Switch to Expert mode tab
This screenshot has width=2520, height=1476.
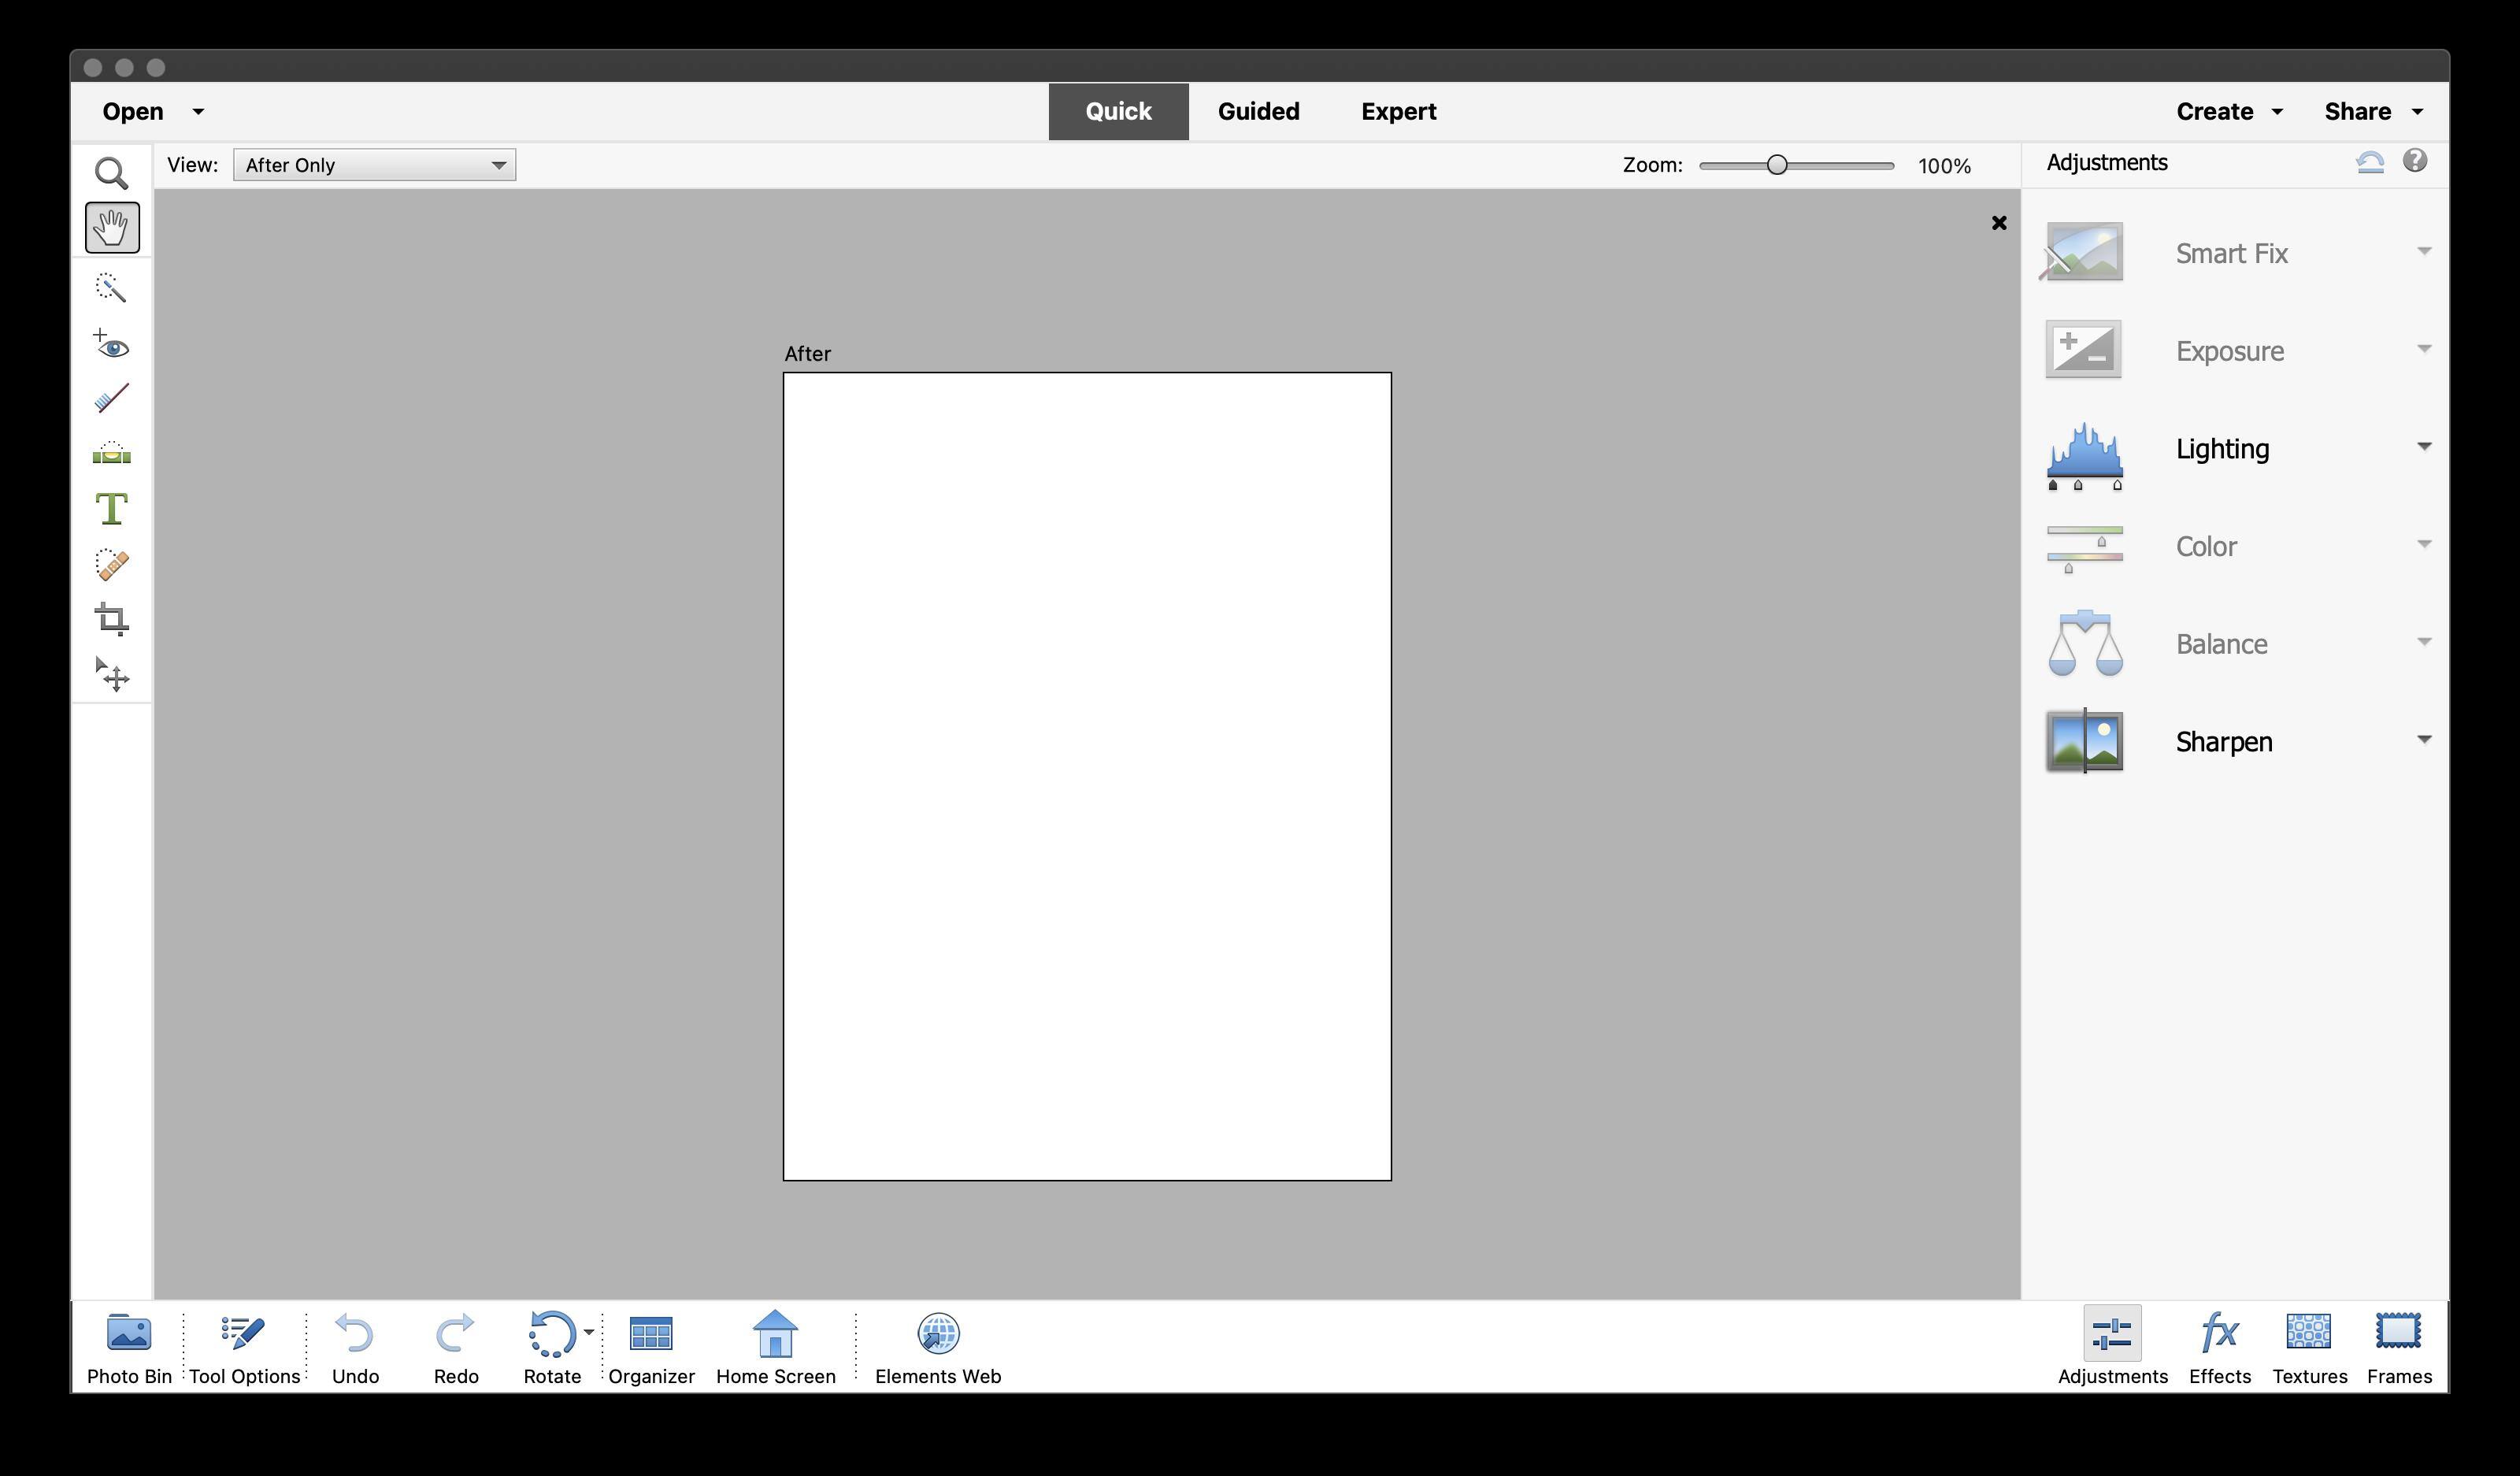[x=1398, y=111]
